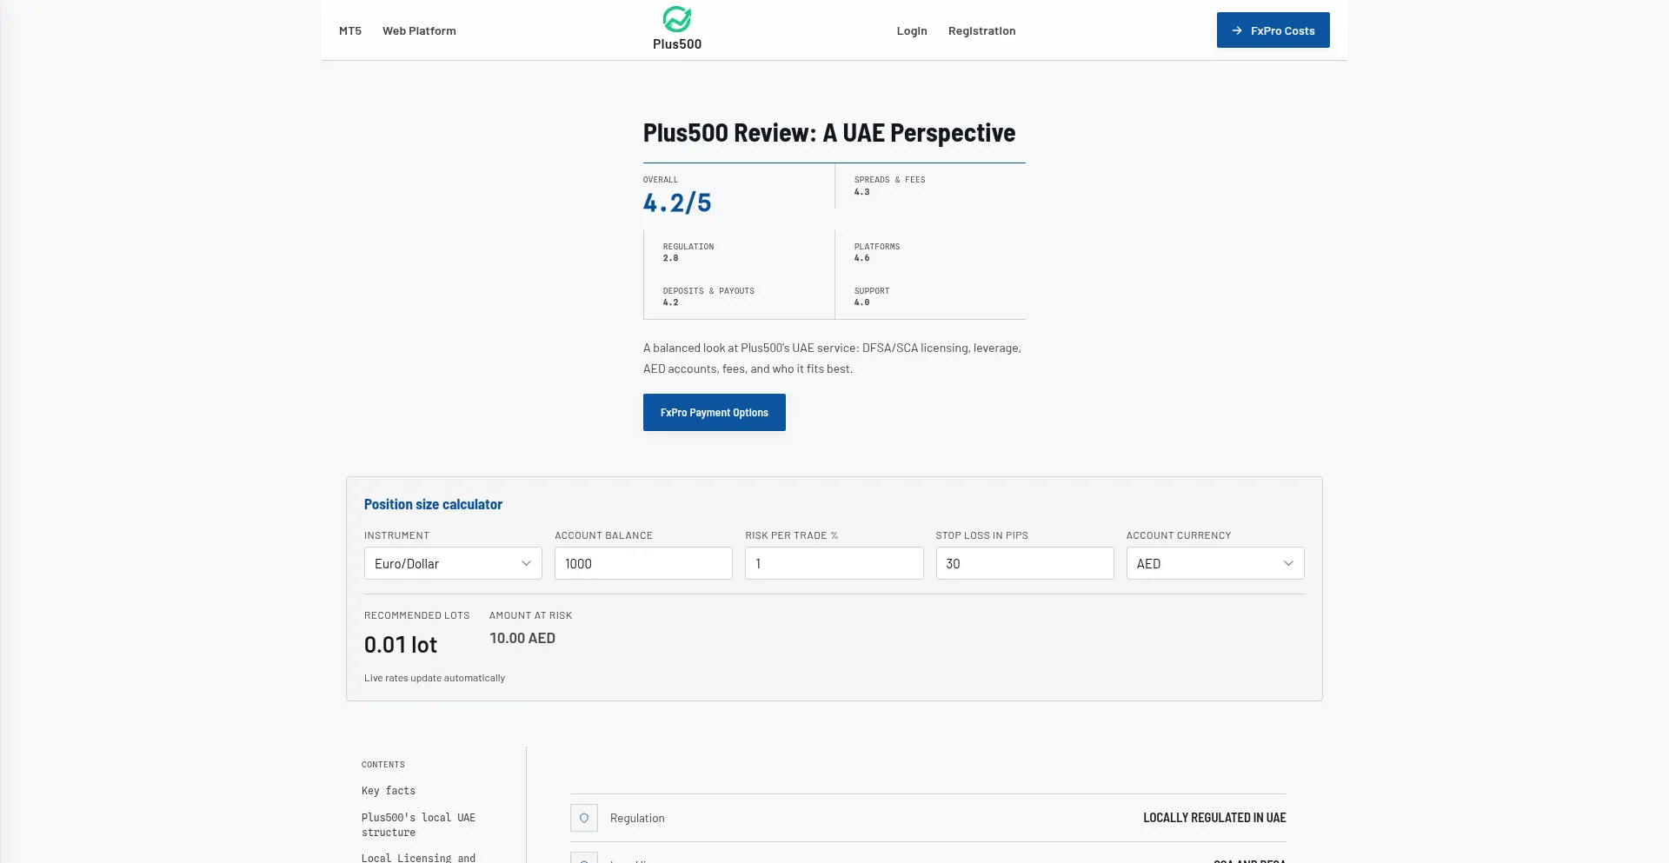Click the 10.00 AED amount at risk
Screen dimensions: 1669x863
pyautogui.click(x=522, y=638)
